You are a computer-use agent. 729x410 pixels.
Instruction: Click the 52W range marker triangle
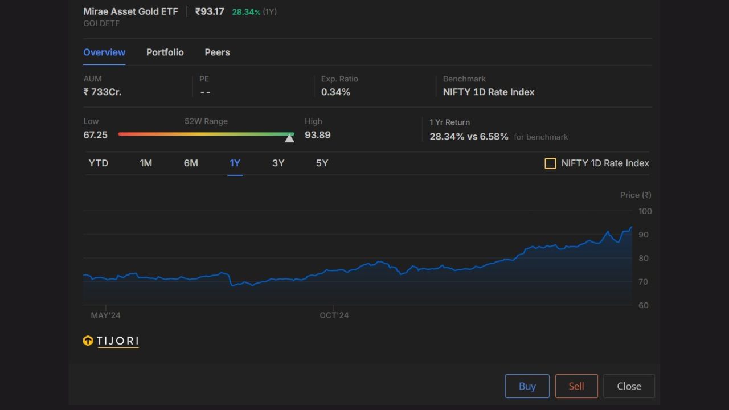point(289,138)
